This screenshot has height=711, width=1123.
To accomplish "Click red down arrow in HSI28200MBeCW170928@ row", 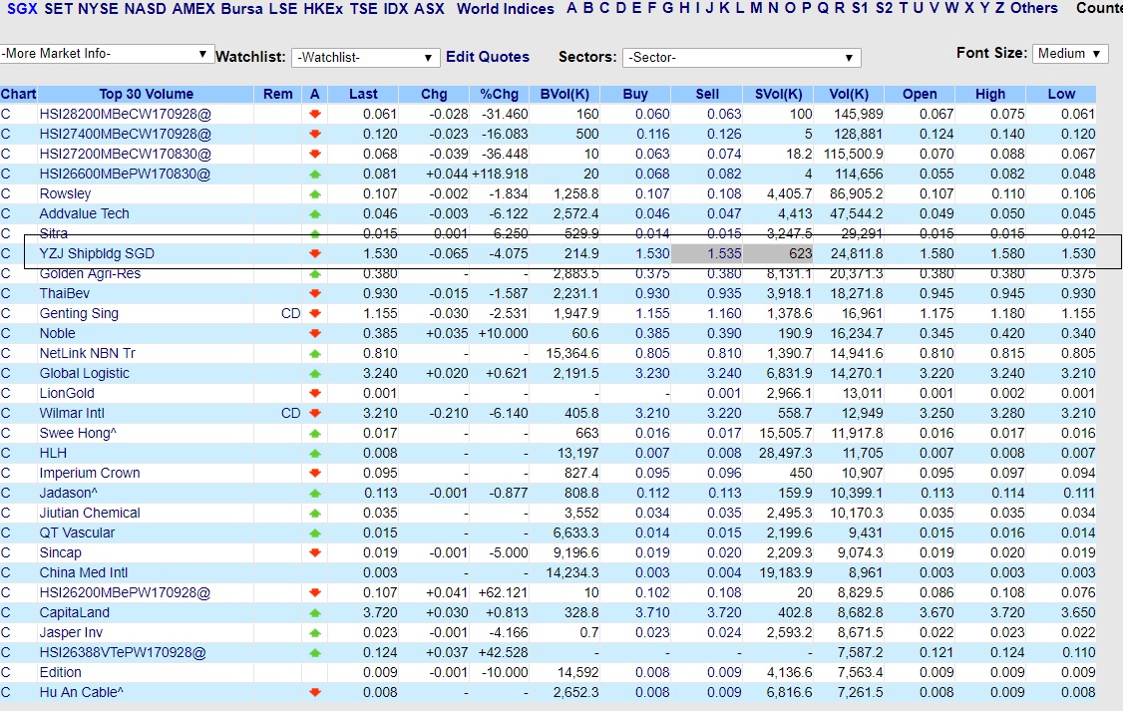I will point(314,114).
